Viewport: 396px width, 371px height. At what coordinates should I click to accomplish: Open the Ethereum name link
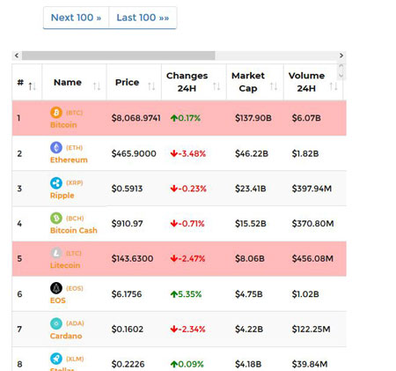point(69,160)
